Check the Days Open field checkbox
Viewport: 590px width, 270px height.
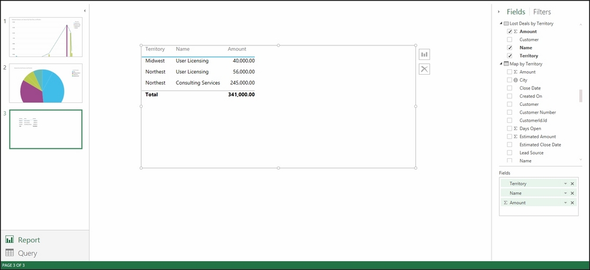510,128
